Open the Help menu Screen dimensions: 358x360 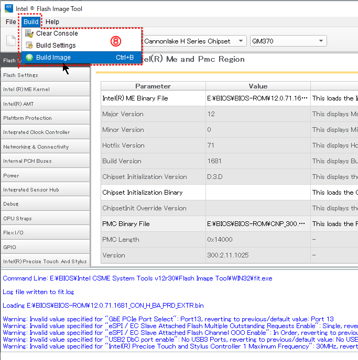52,22
